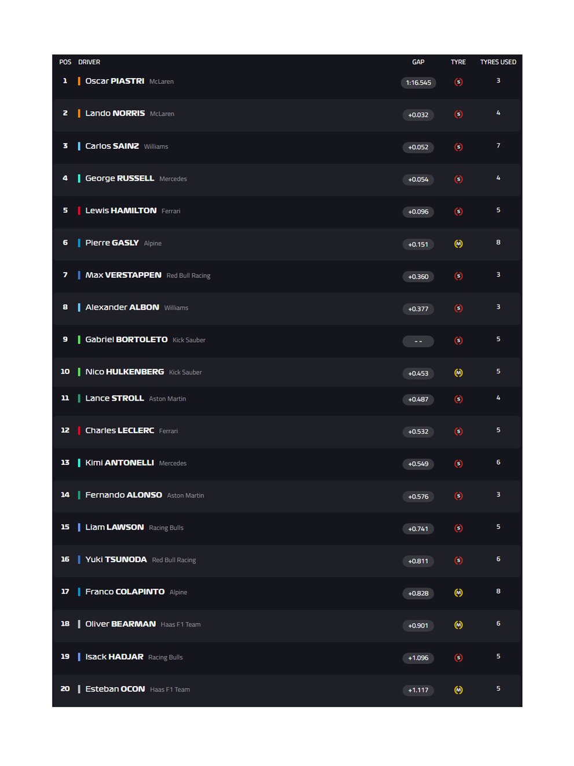Click the soft tyre icon for Charles Leclerc
Image resolution: width=574 pixels, height=766 pixels.
[458, 431]
